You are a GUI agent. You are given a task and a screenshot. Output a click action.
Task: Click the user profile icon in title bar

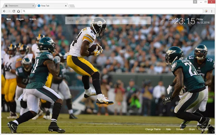coord(195,2)
